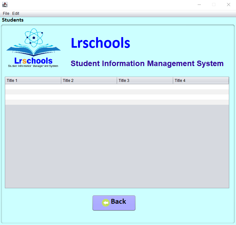Click the Students panel label
This screenshot has width=236, height=225.
click(x=13, y=20)
